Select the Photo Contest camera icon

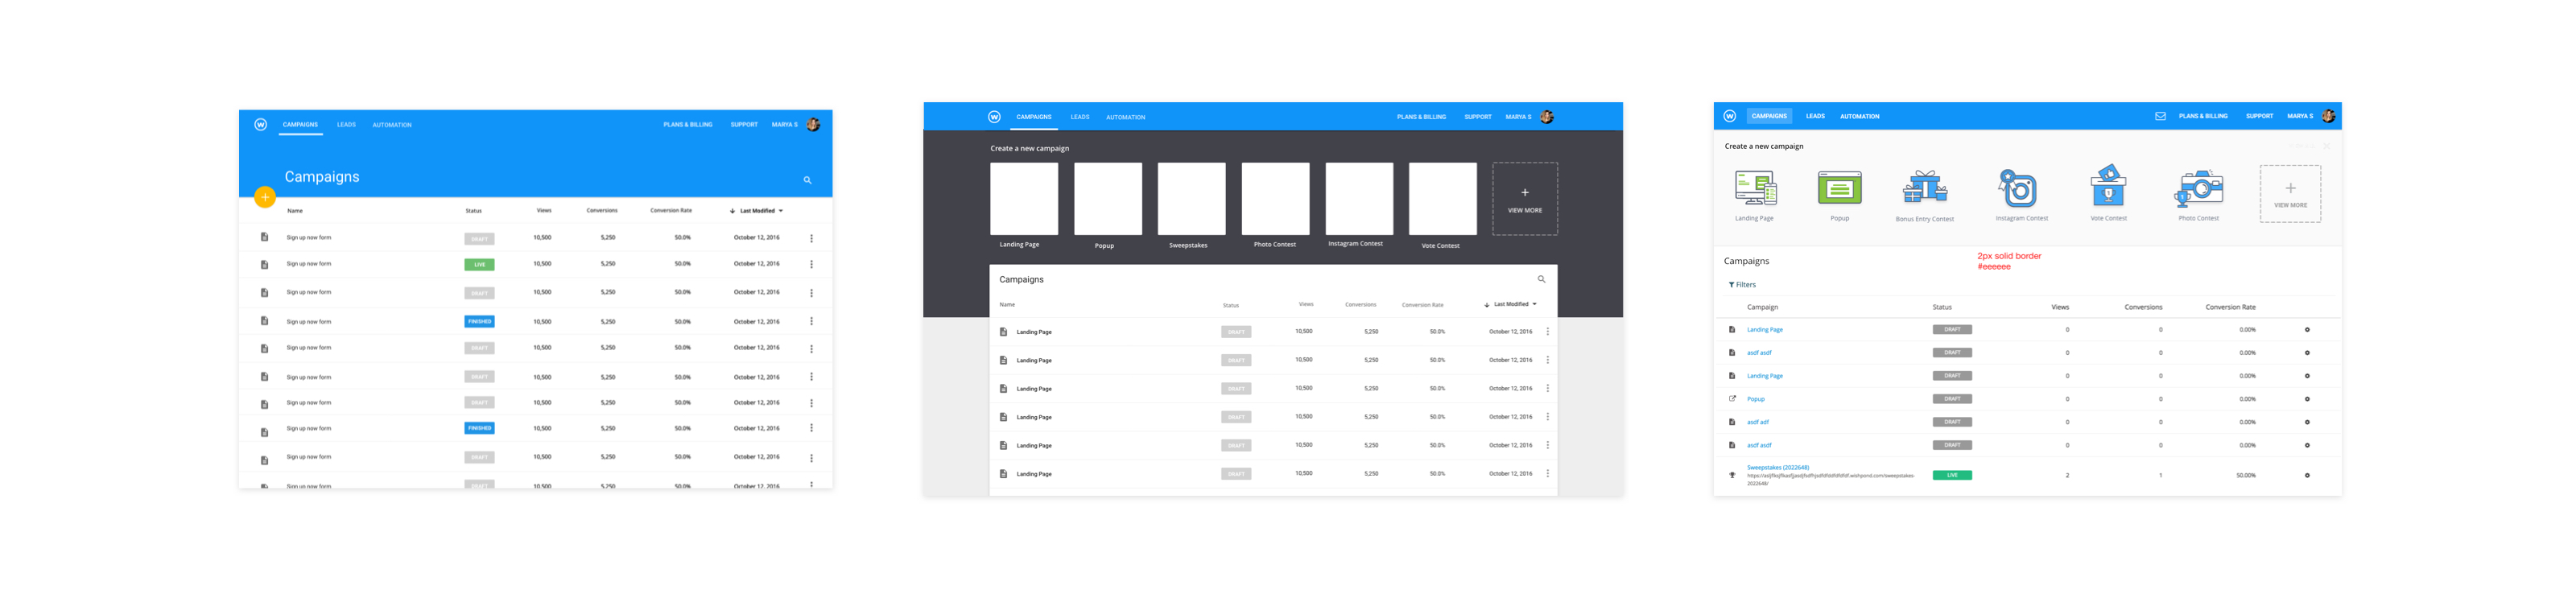[x=2198, y=188]
